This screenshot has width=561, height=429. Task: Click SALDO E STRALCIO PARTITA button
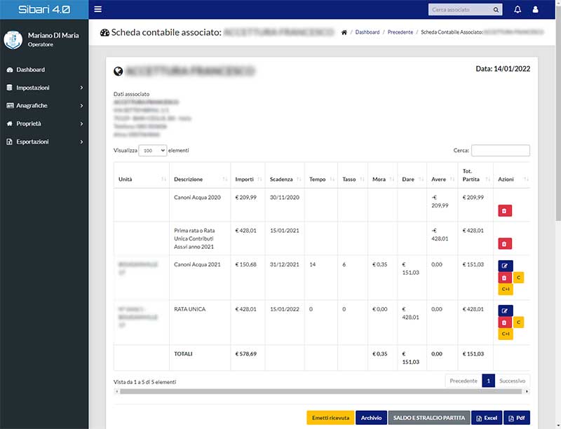(x=429, y=418)
